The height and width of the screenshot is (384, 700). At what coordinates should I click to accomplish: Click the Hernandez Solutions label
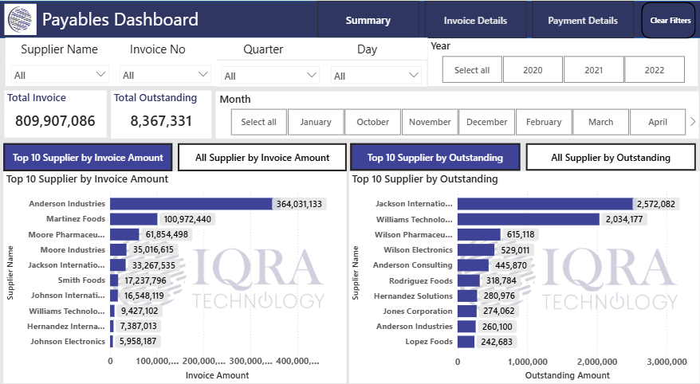(x=414, y=296)
